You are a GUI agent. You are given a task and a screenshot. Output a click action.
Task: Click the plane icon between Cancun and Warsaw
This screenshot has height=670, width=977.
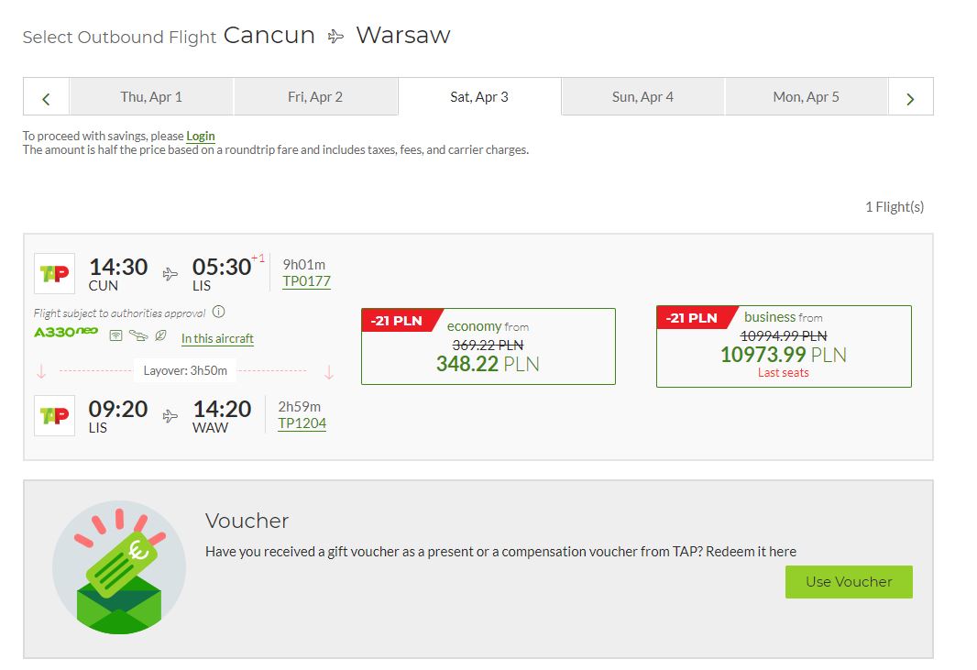(335, 36)
